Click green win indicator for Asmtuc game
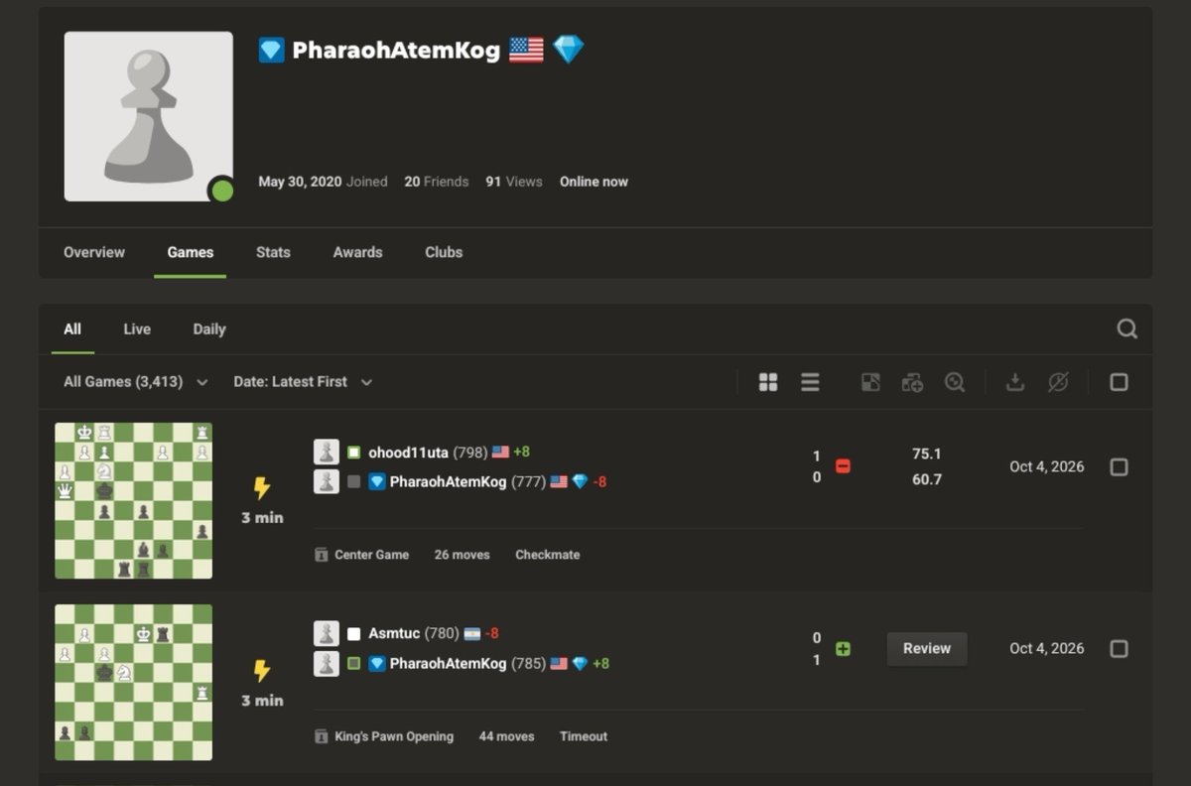 click(x=843, y=649)
